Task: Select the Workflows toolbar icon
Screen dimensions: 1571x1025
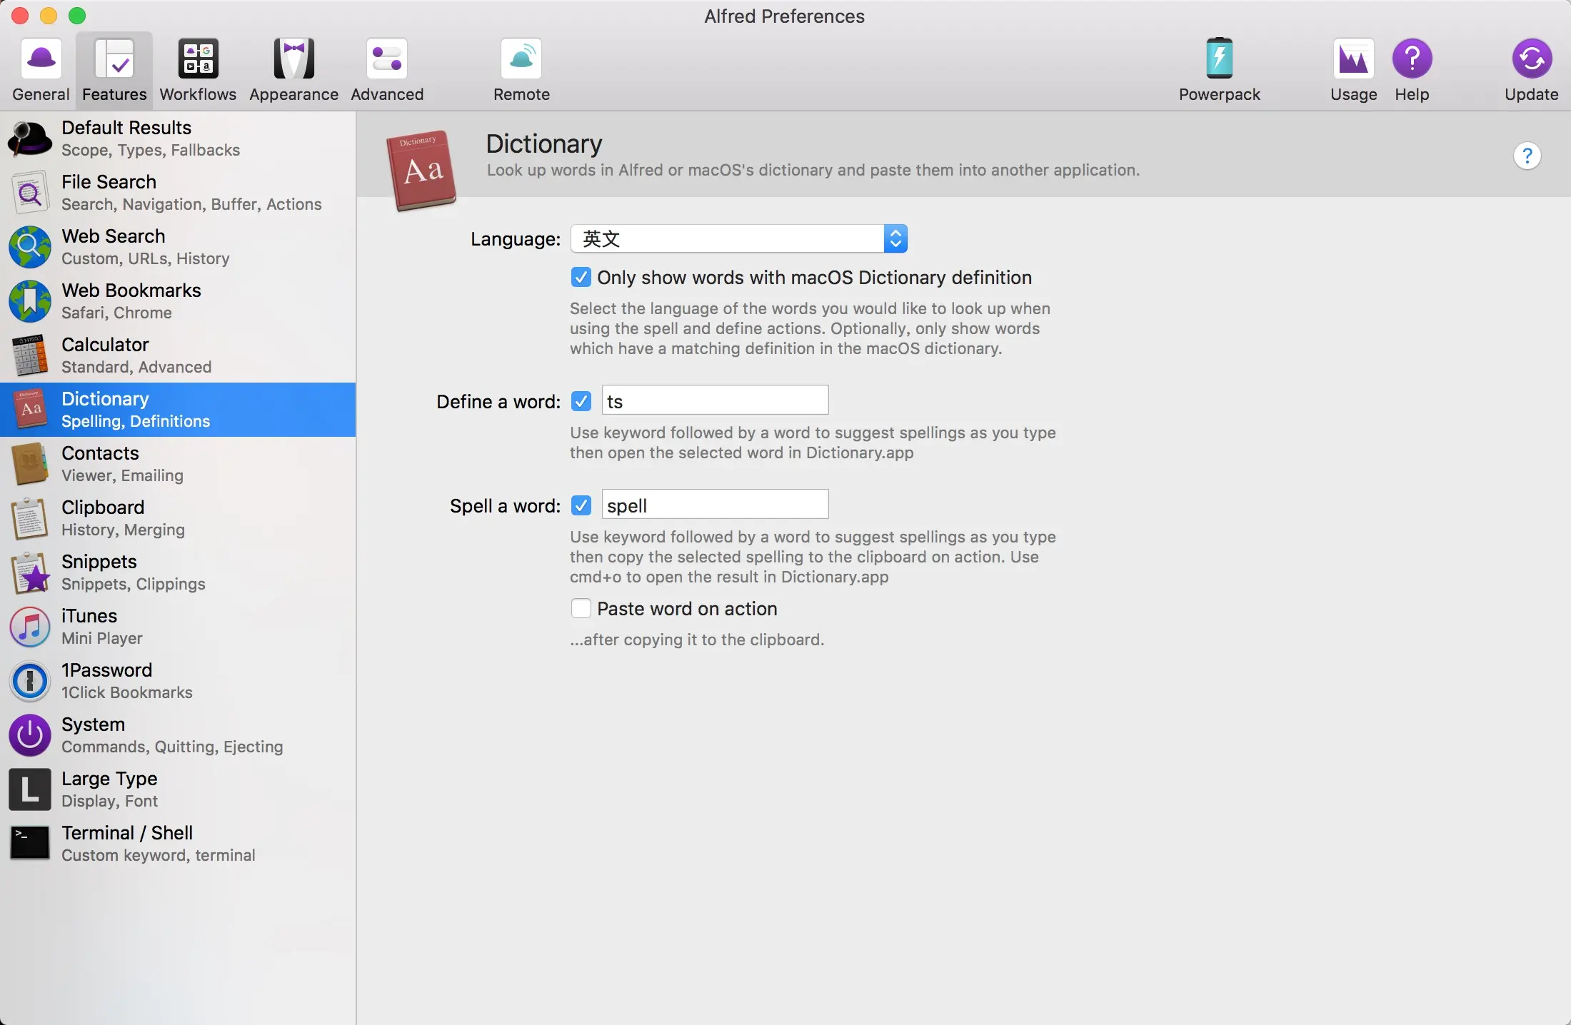Action: [198, 59]
